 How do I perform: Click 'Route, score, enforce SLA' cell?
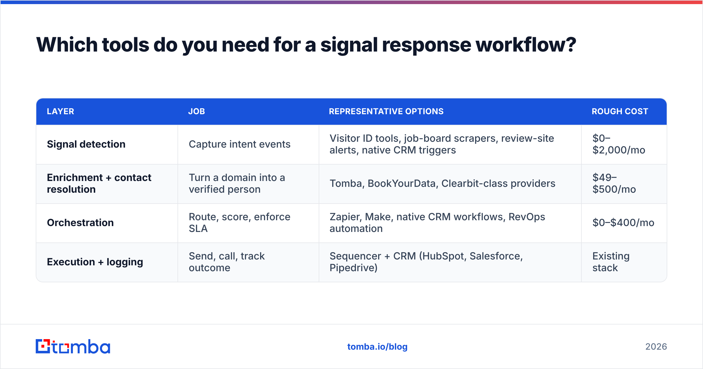(248, 223)
